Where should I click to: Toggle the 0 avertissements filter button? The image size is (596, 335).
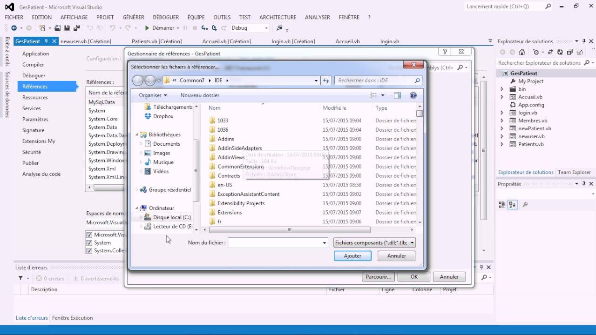(x=96, y=278)
